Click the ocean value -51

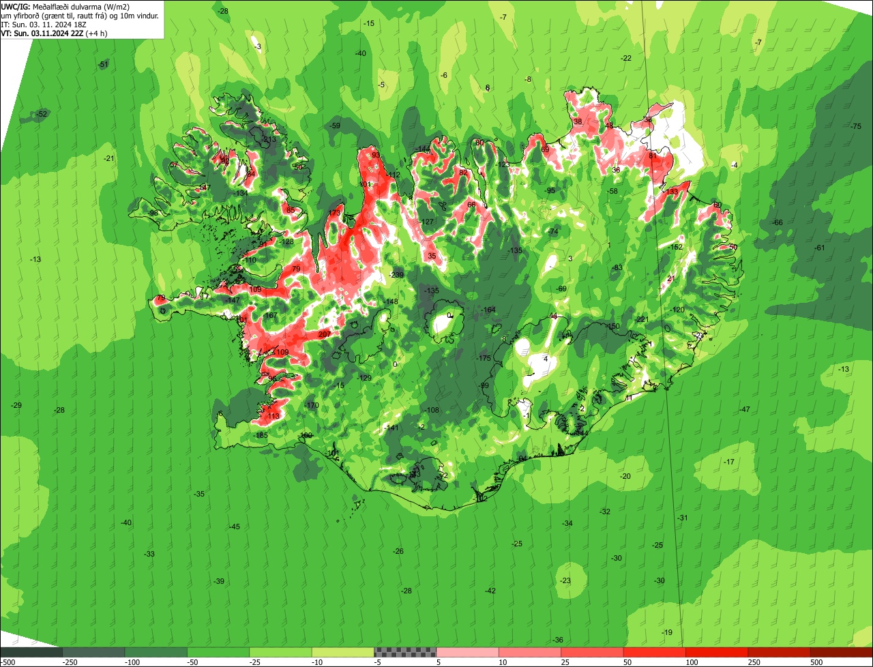(x=103, y=65)
